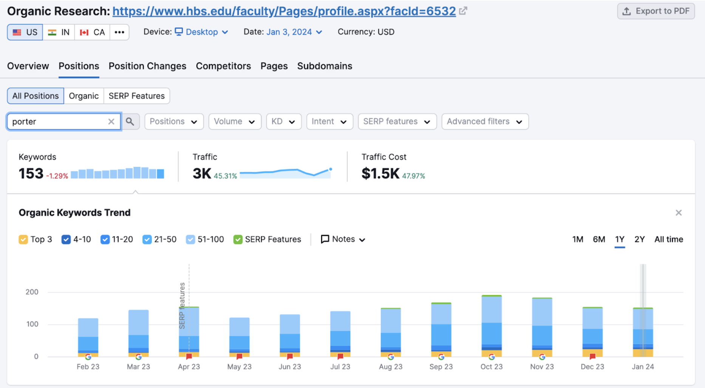705x388 pixels.
Task: Click the hbs.edu faculty profile link
Action: (284, 11)
